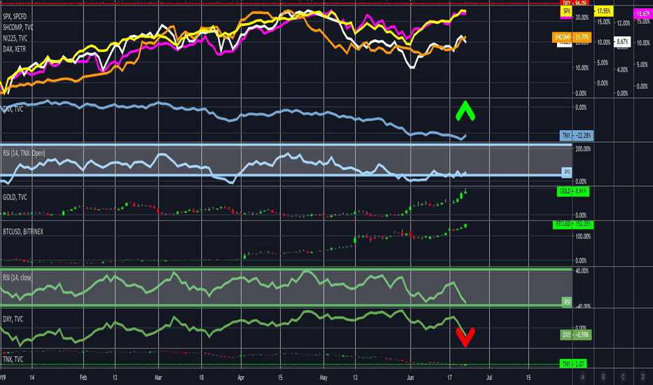Click the SPX, SPCFD series legend

tap(15, 17)
